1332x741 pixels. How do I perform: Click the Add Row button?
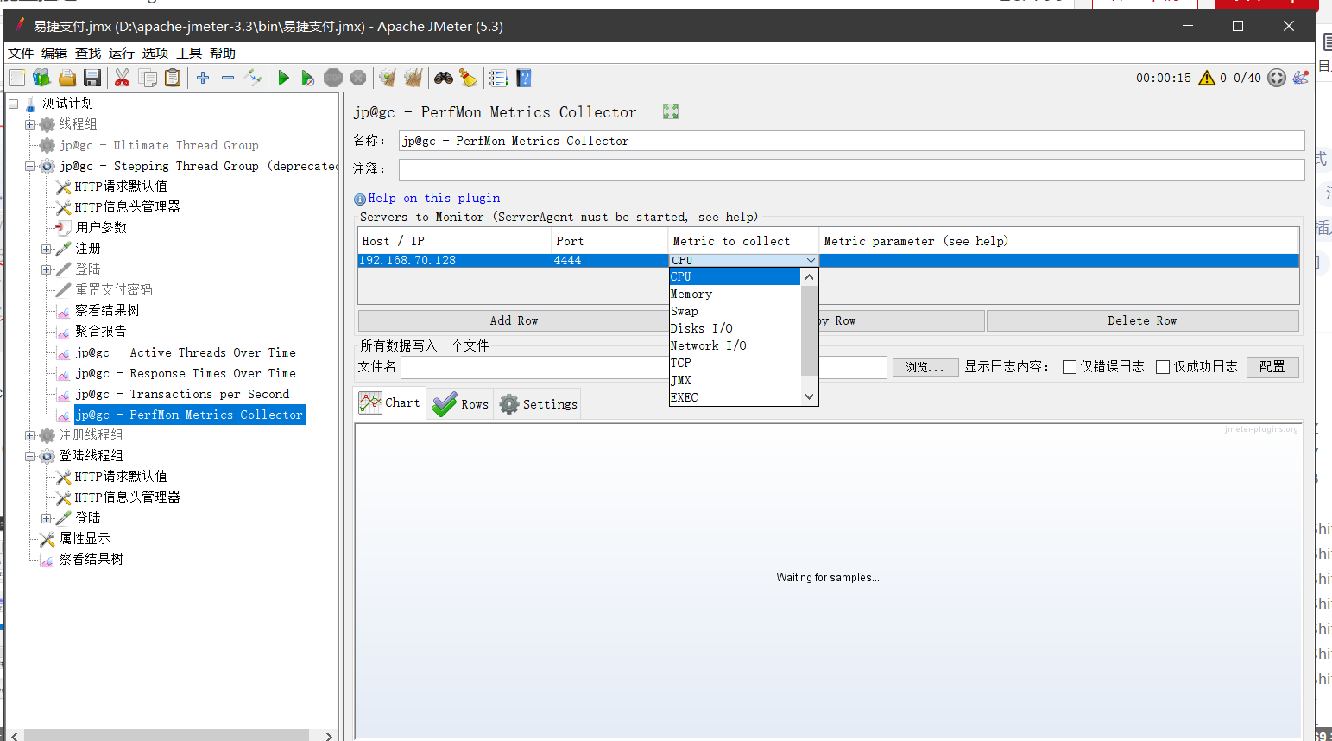[514, 320]
